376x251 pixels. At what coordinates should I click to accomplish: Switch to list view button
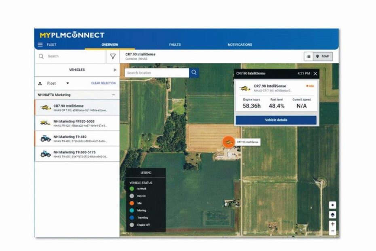308,56
